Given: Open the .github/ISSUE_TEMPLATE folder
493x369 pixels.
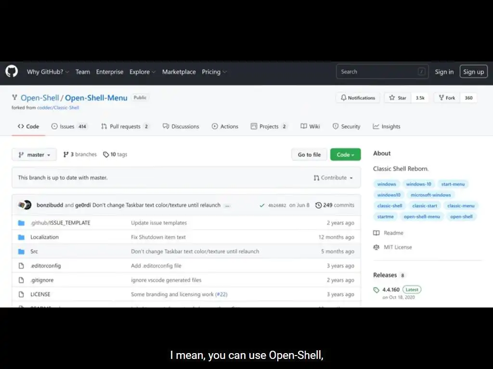Looking at the screenshot, I should pyautogui.click(x=60, y=223).
